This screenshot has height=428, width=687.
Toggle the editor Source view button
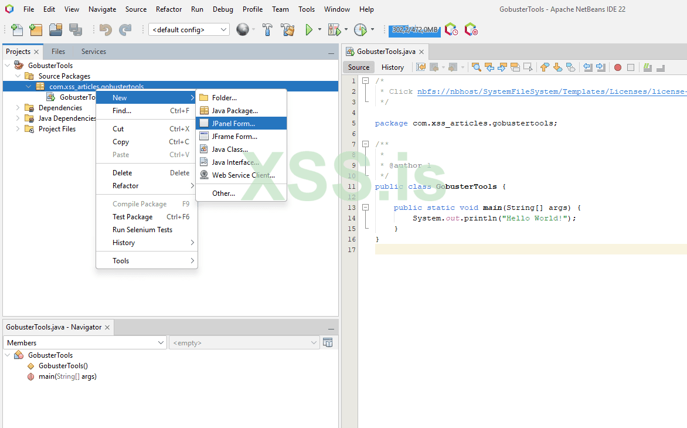click(x=359, y=67)
